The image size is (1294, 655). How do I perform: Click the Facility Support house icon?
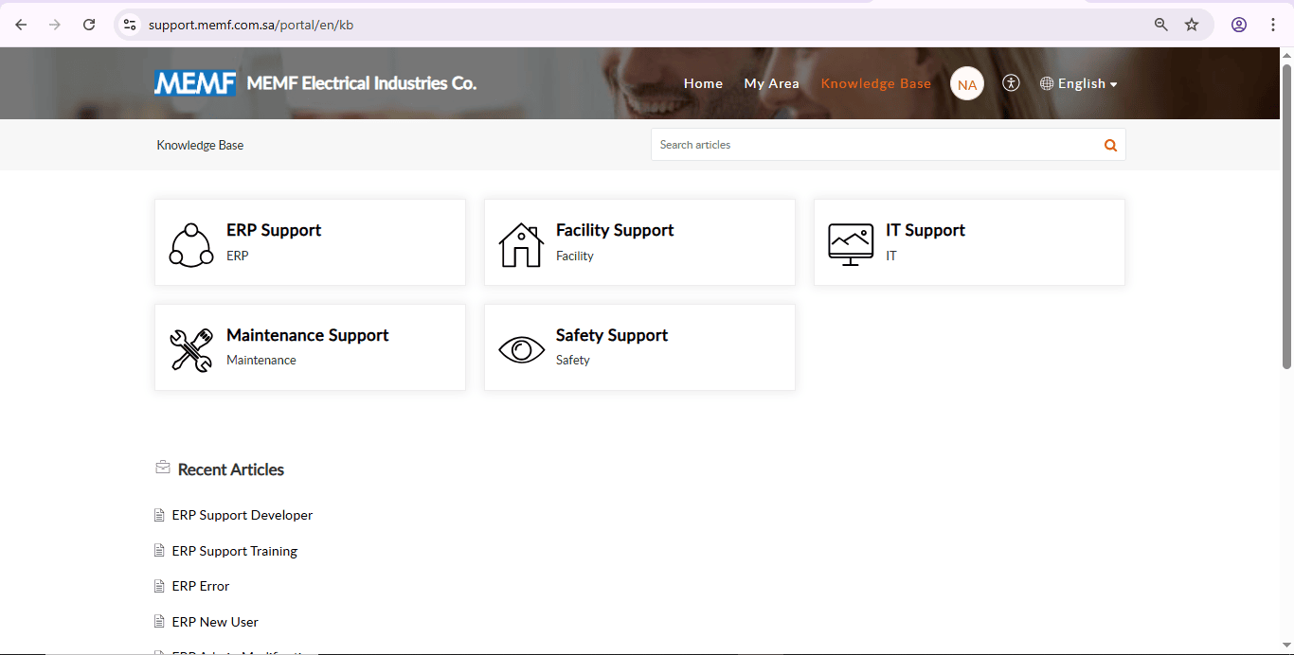[521, 245]
